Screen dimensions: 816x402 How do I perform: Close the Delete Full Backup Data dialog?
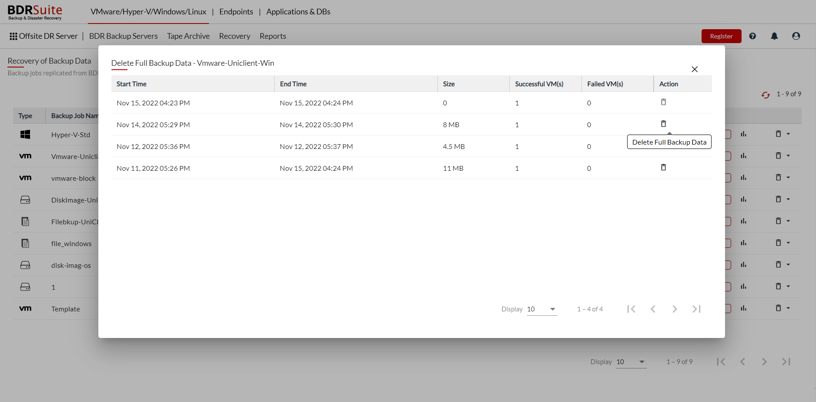pyautogui.click(x=695, y=69)
